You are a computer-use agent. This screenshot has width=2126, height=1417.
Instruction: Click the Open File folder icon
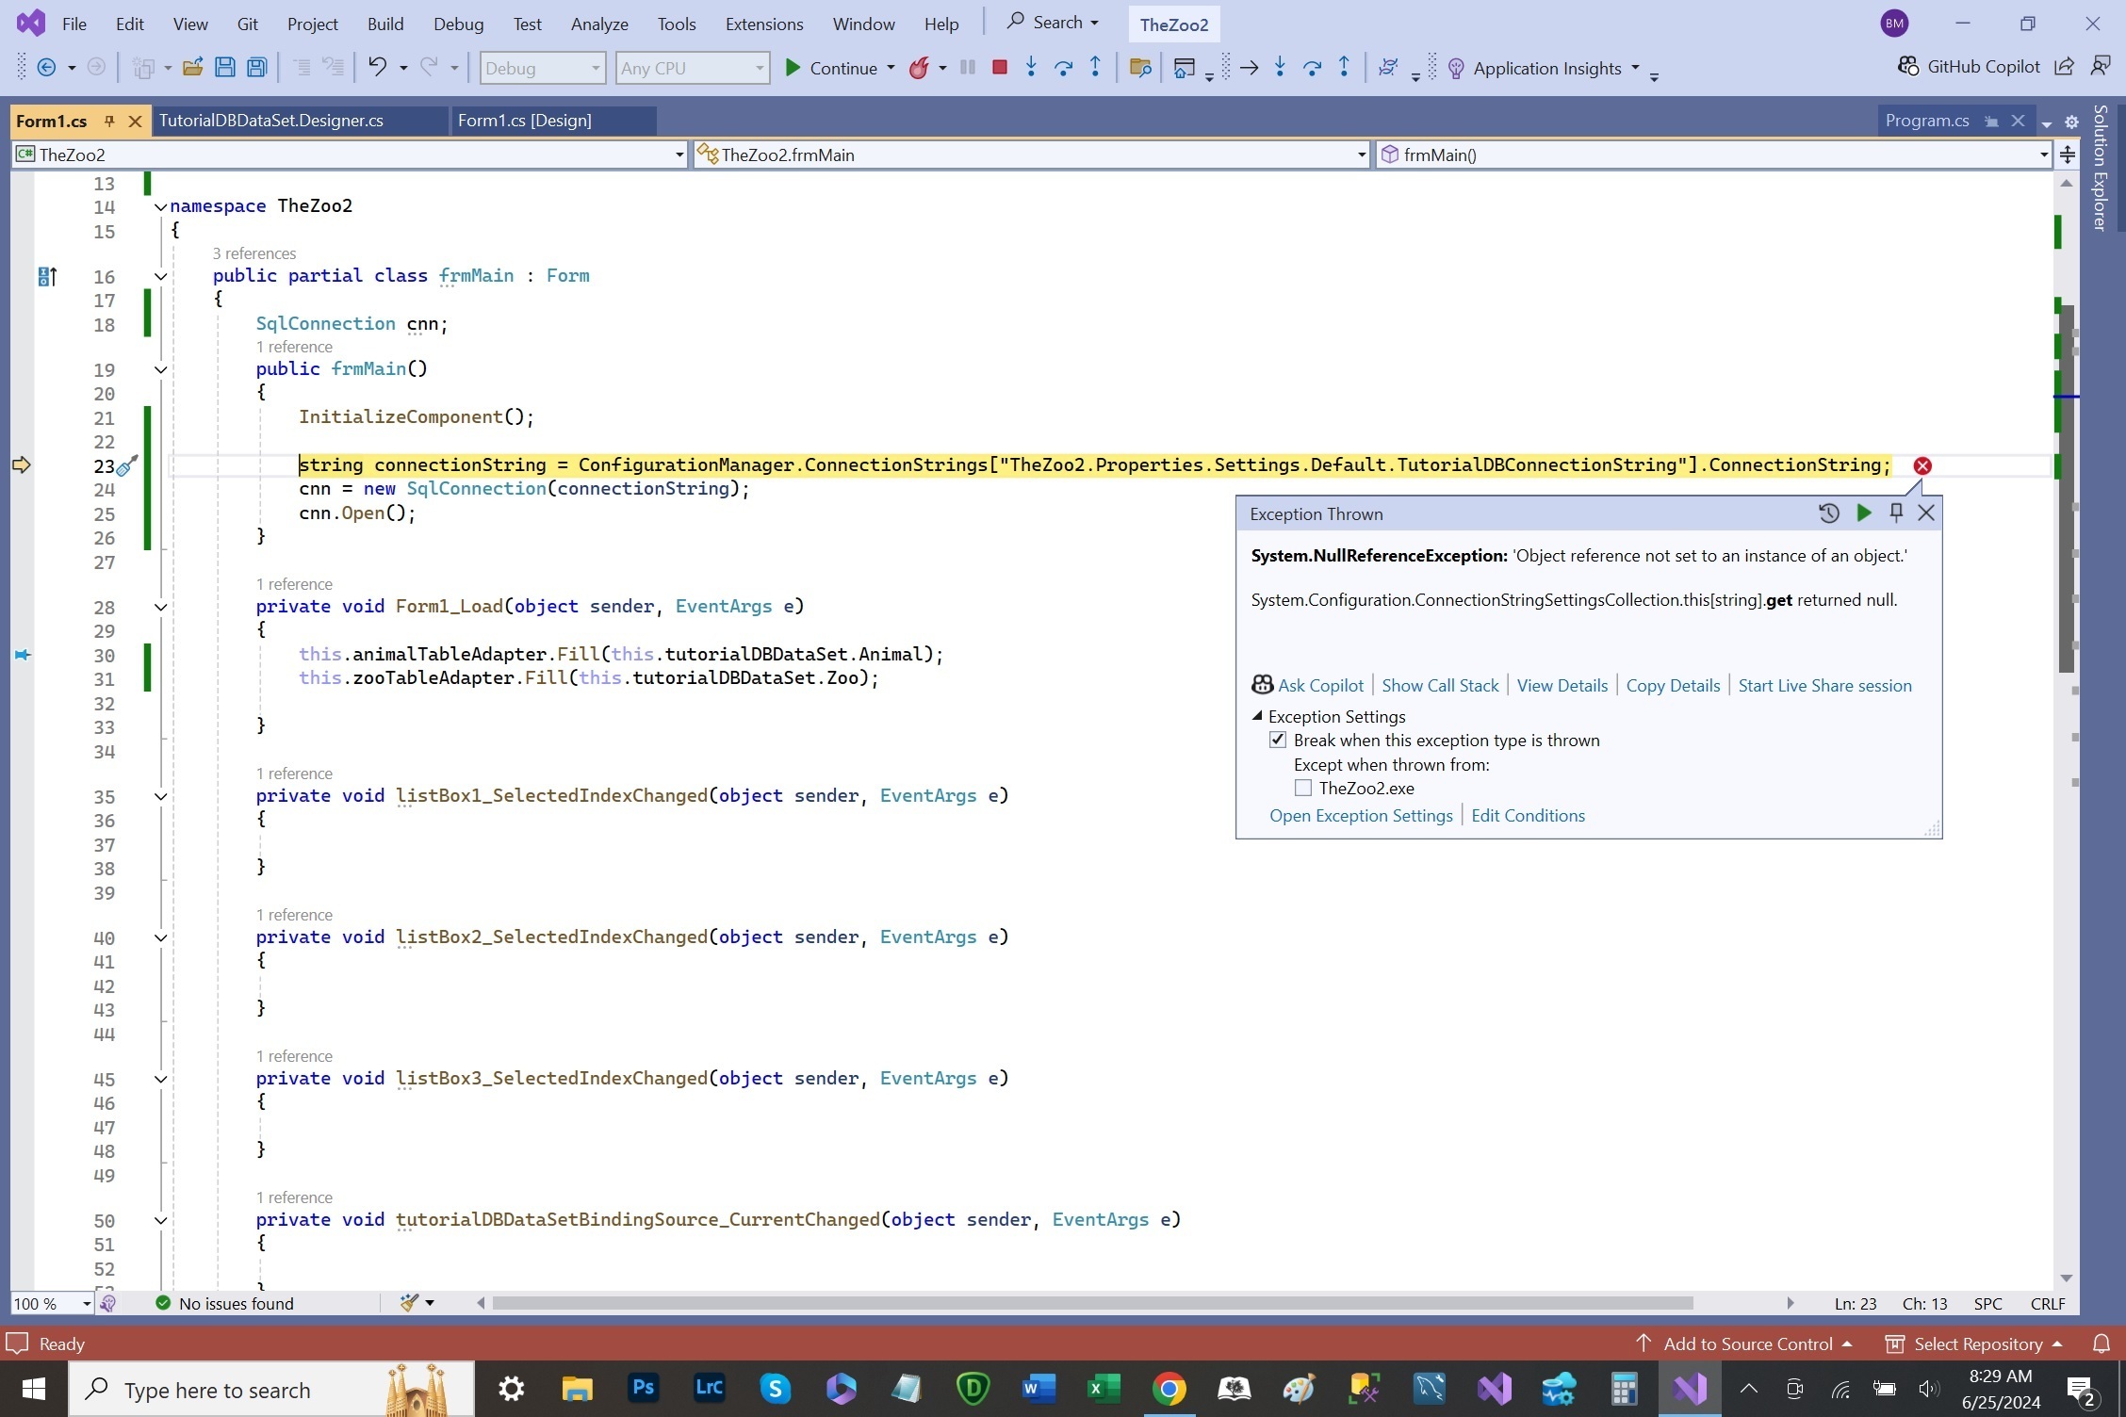click(192, 68)
